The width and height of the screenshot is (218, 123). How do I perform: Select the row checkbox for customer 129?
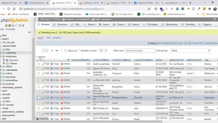tap(38, 108)
